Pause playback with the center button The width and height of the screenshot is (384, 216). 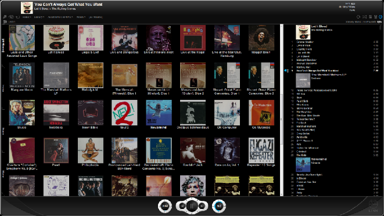click(x=192, y=206)
